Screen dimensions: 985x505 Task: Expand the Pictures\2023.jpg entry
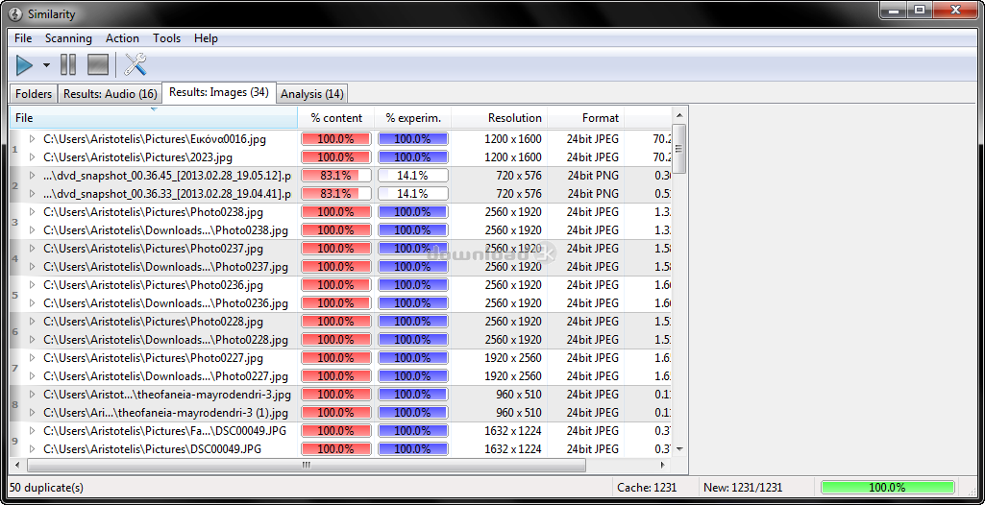[x=32, y=157]
